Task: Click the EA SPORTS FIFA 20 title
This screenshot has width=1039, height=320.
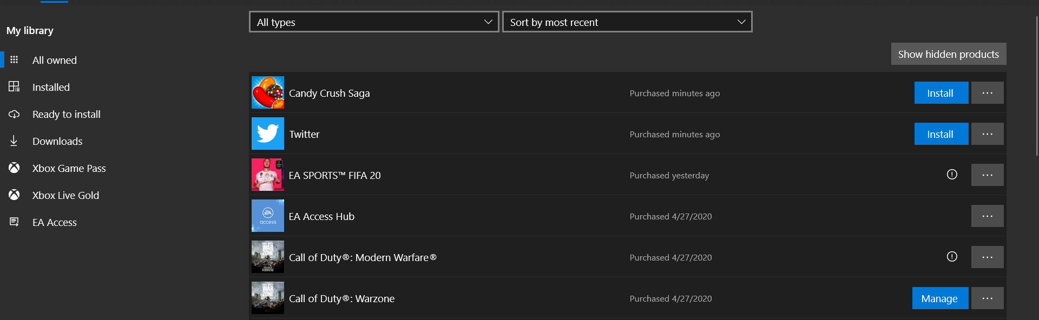Action: [x=335, y=175]
